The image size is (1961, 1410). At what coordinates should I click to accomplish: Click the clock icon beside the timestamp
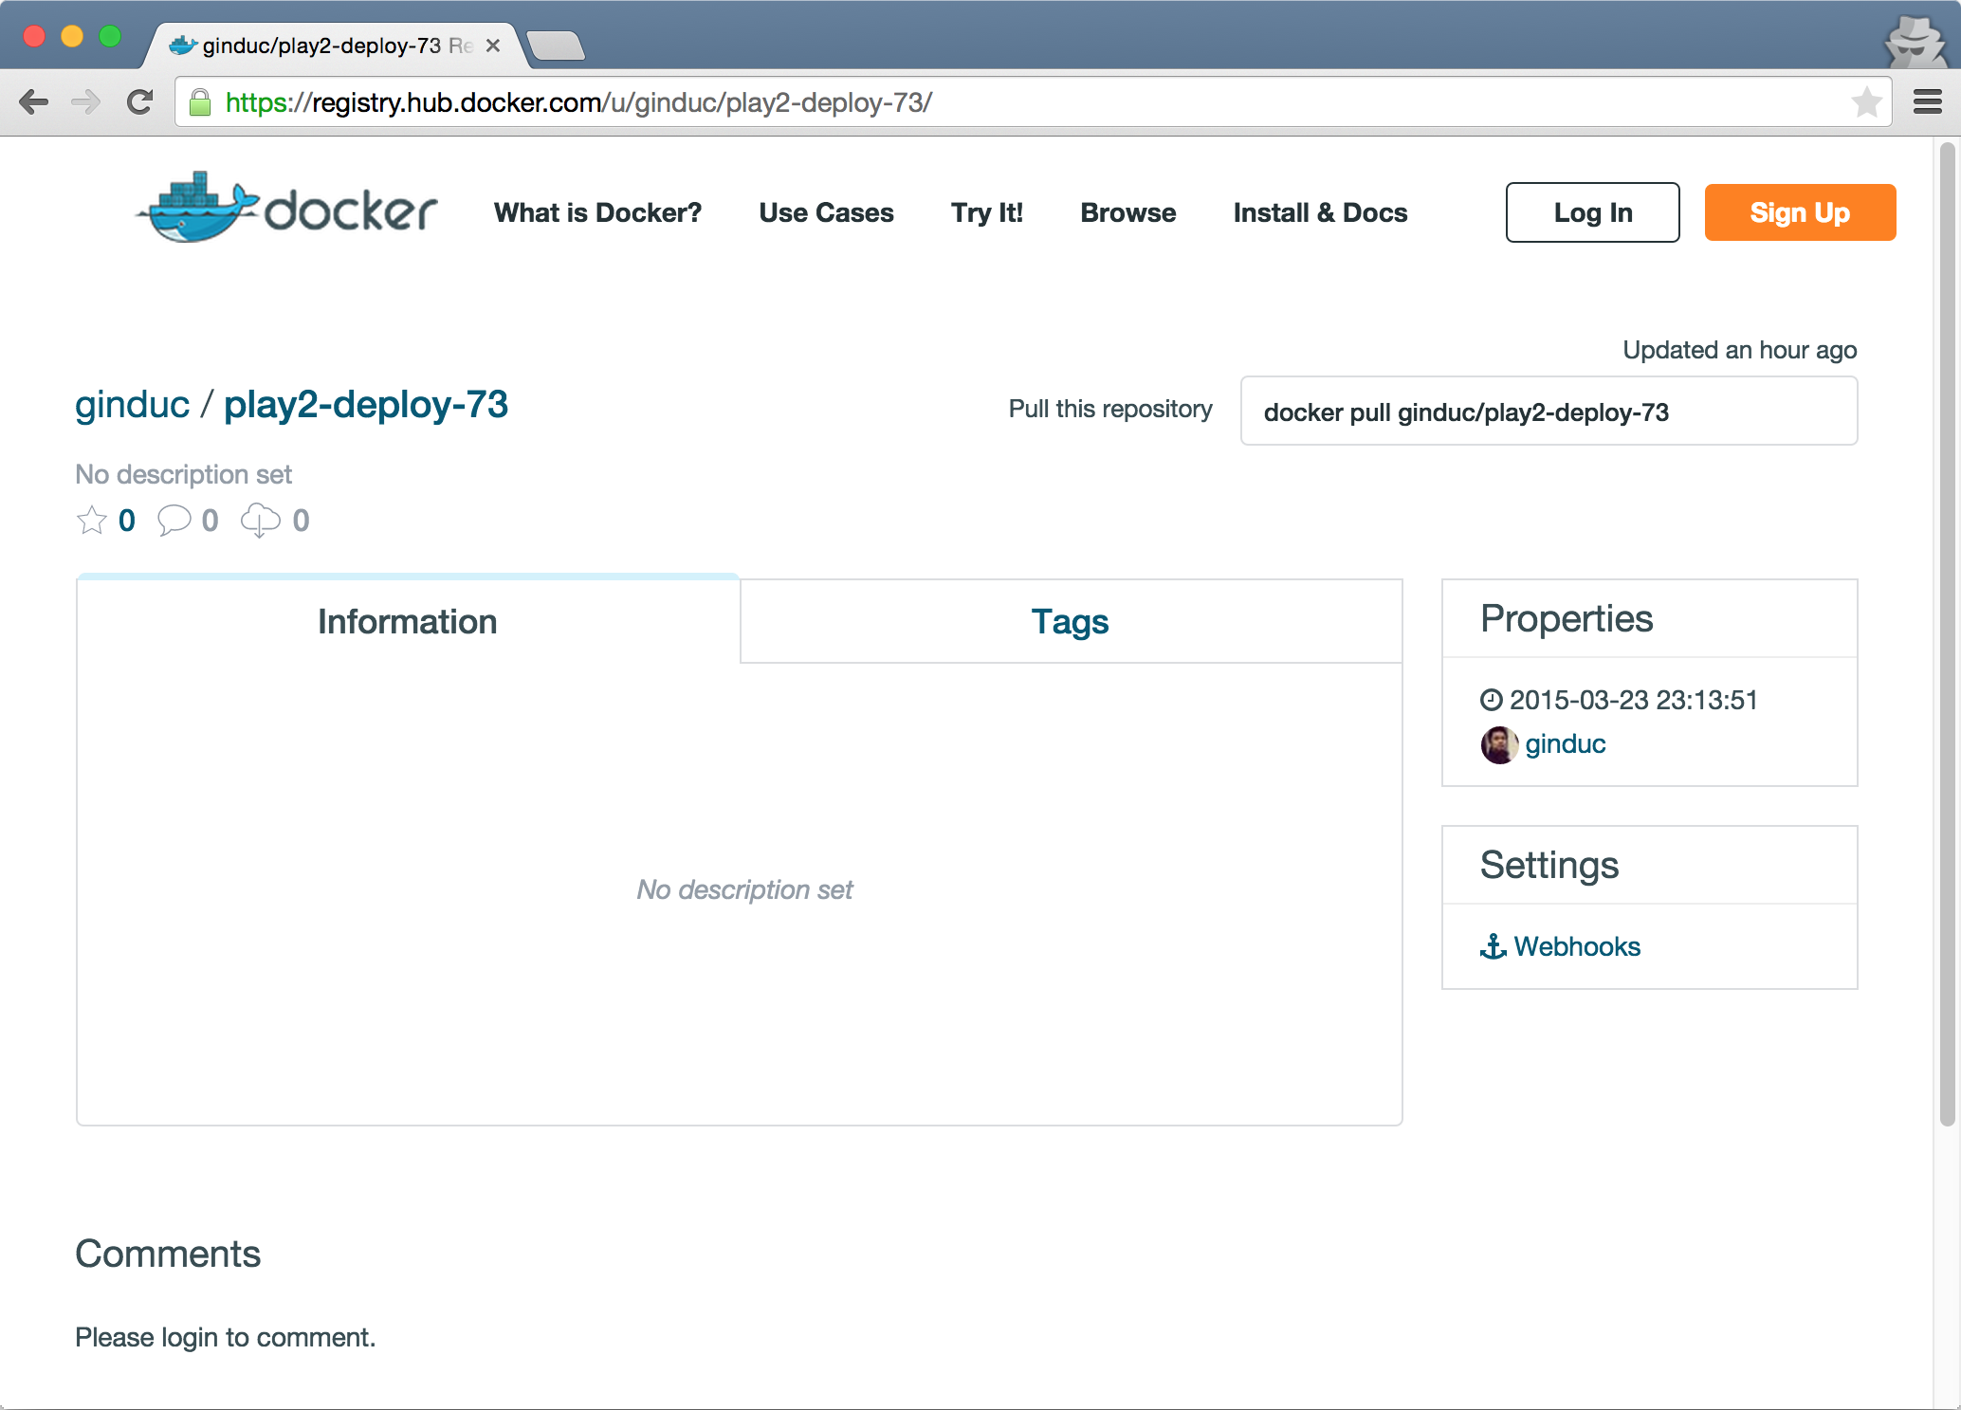pyautogui.click(x=1491, y=700)
